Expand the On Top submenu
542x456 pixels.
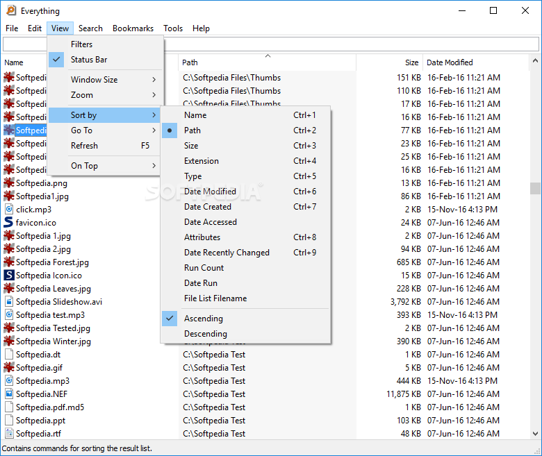click(x=105, y=166)
